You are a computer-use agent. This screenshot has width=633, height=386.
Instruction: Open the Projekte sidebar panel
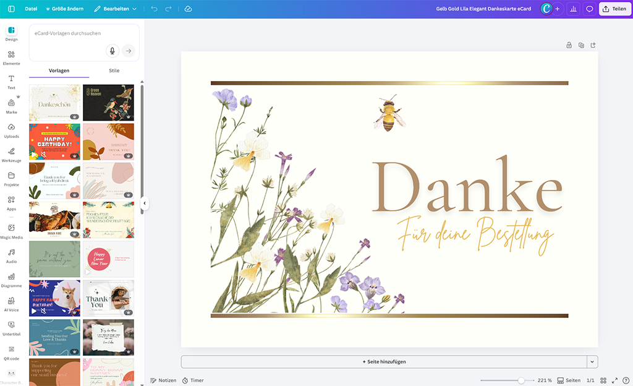11,179
